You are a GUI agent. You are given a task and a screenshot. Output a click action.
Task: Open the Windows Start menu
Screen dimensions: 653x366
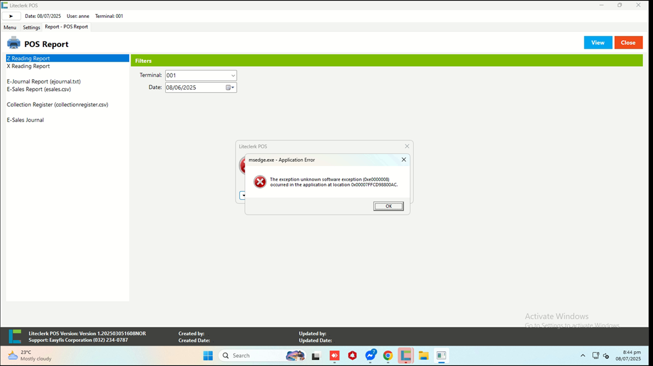pos(208,355)
